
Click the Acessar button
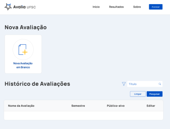pyautogui.click(x=156, y=7)
